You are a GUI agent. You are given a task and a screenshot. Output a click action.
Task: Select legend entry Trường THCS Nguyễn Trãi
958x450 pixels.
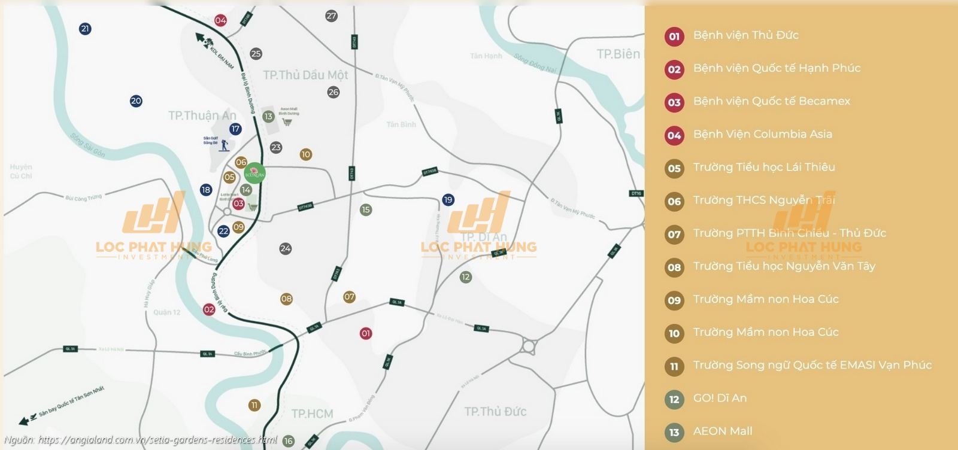pos(763,200)
